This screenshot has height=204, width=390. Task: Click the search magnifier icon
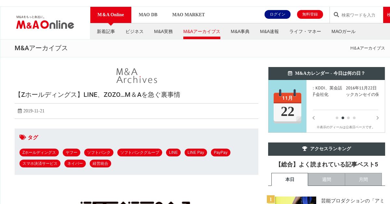[x=336, y=15]
